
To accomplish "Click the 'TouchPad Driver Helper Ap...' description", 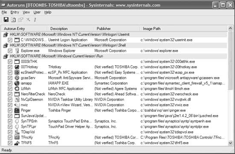I will pos(70,127).
